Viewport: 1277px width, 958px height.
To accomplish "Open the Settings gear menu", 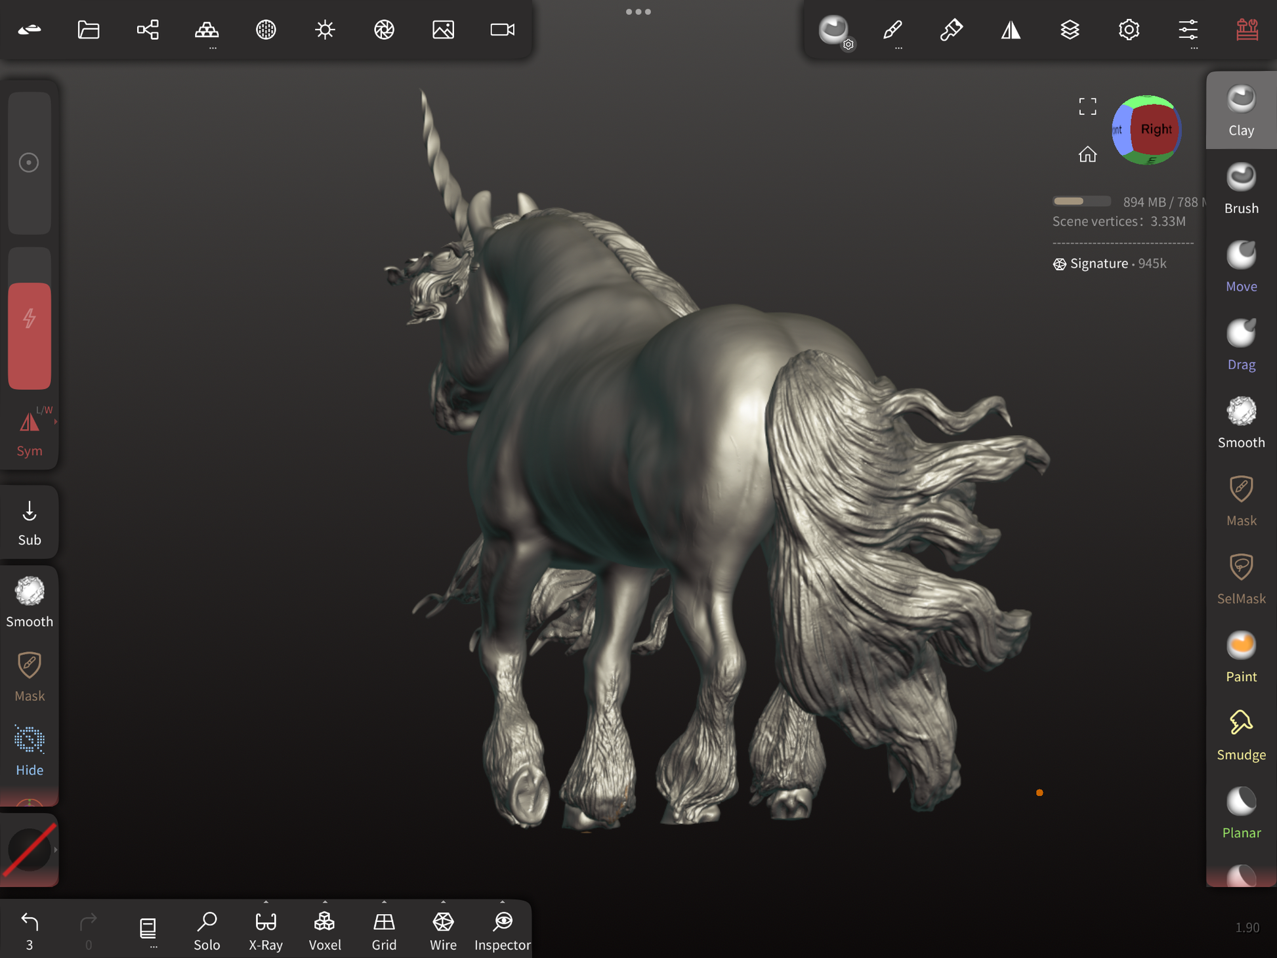I will click(x=1129, y=30).
